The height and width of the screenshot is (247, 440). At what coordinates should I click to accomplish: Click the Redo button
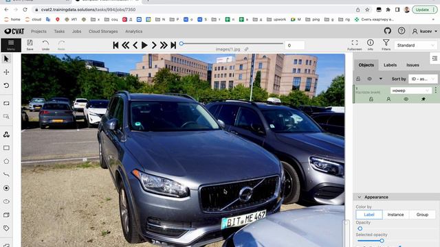click(x=61, y=45)
